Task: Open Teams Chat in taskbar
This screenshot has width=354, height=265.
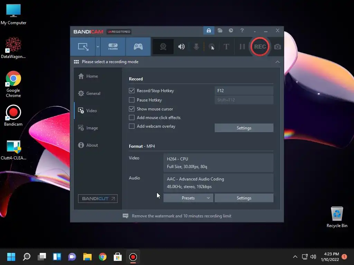Action: click(72, 257)
